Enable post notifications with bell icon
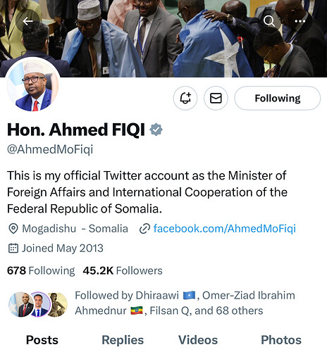 click(185, 98)
